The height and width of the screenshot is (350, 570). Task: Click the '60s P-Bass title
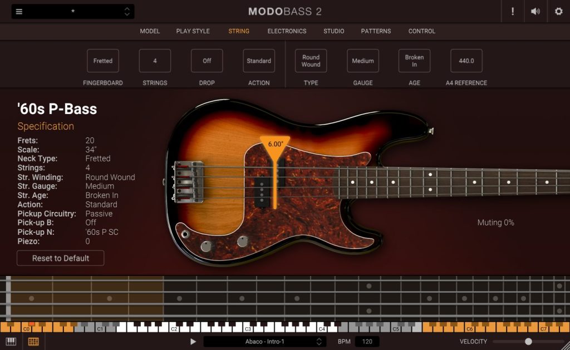(x=57, y=109)
